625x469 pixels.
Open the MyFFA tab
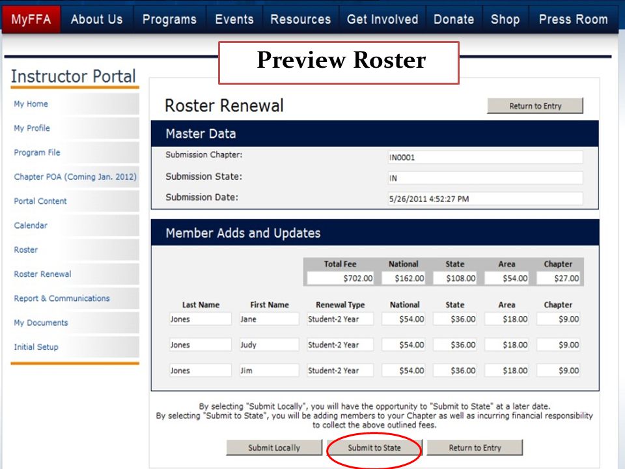click(x=31, y=19)
